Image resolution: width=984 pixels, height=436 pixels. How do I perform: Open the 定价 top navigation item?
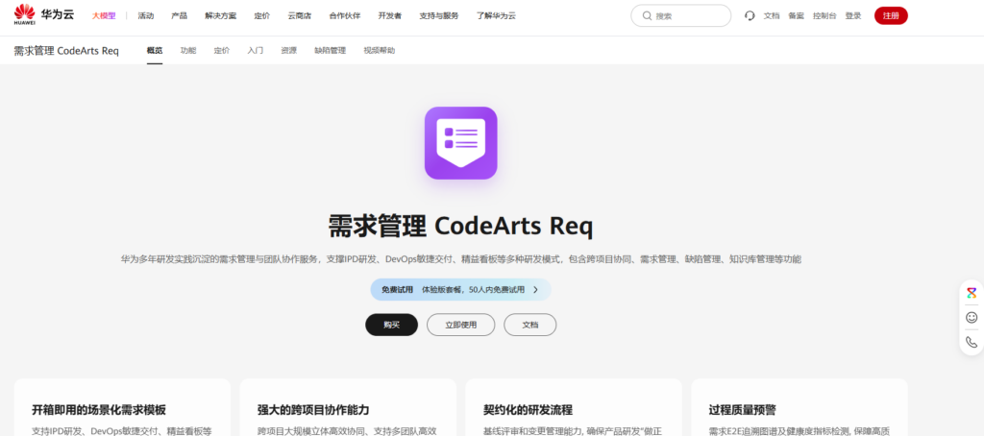[x=262, y=15]
